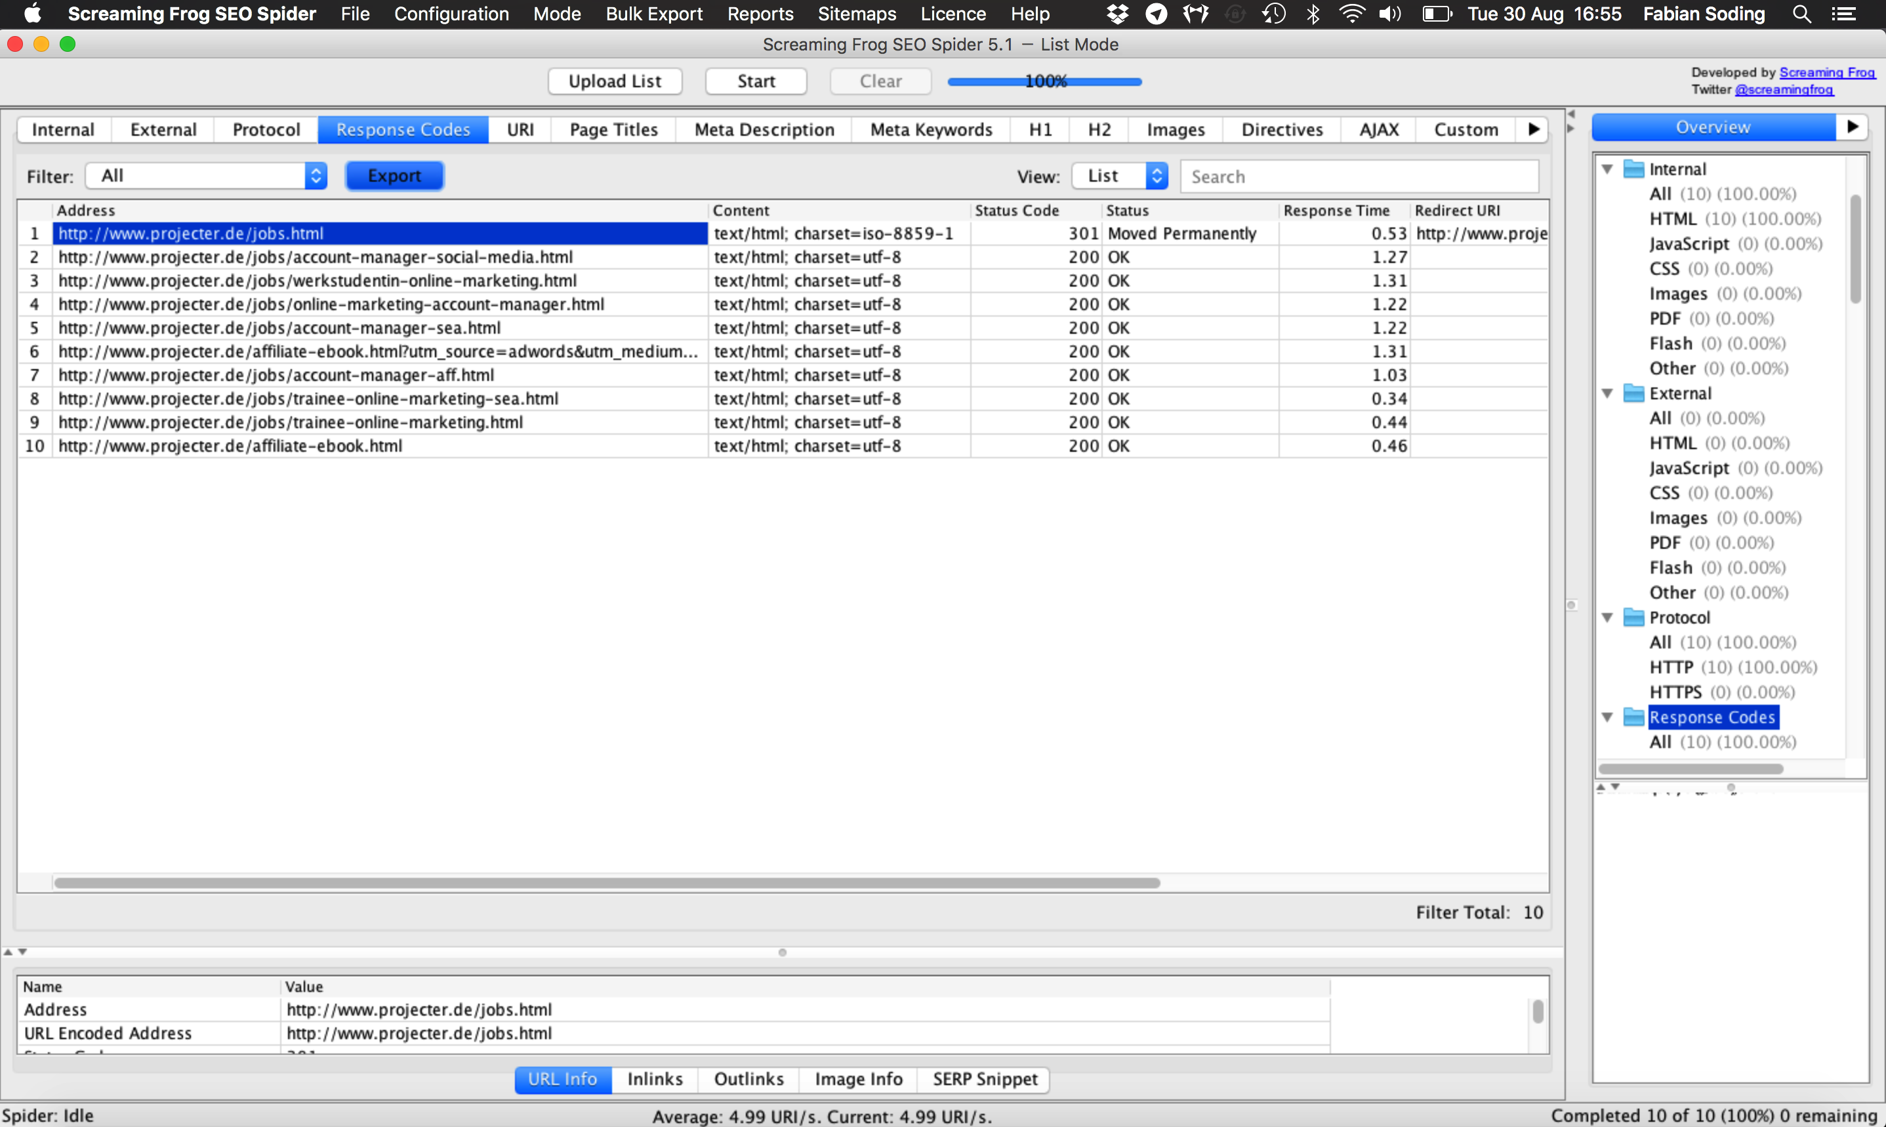Image resolution: width=1886 pixels, height=1127 pixels.
Task: Open the Inlinks bottom tab
Action: point(654,1079)
